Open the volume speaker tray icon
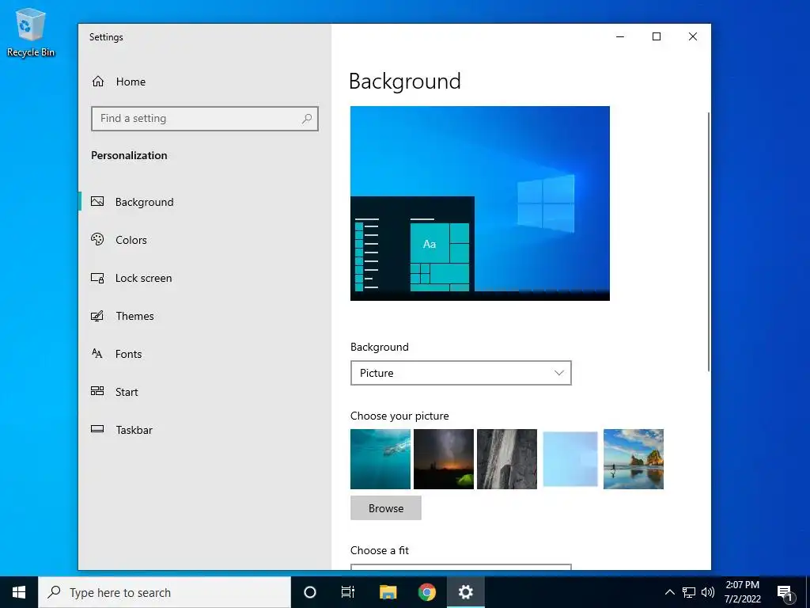 (x=708, y=592)
